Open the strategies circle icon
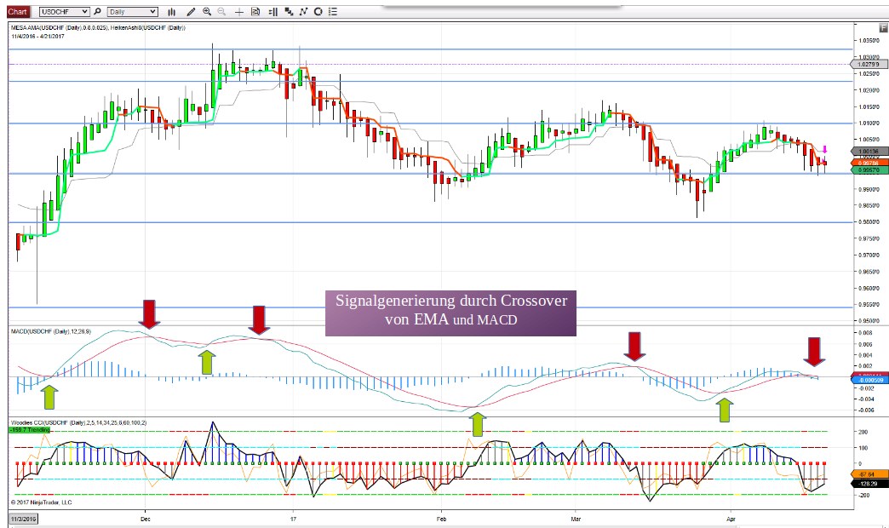Viewport: 889px width, 528px height. coord(318,11)
